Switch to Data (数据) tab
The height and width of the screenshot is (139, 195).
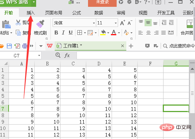point(99,13)
